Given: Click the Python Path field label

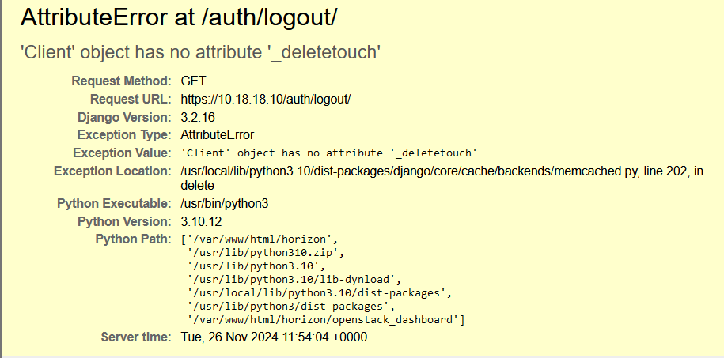Looking at the screenshot, I should click(133, 239).
